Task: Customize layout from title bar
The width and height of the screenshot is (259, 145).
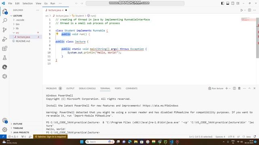Action: [x=238, y=3]
